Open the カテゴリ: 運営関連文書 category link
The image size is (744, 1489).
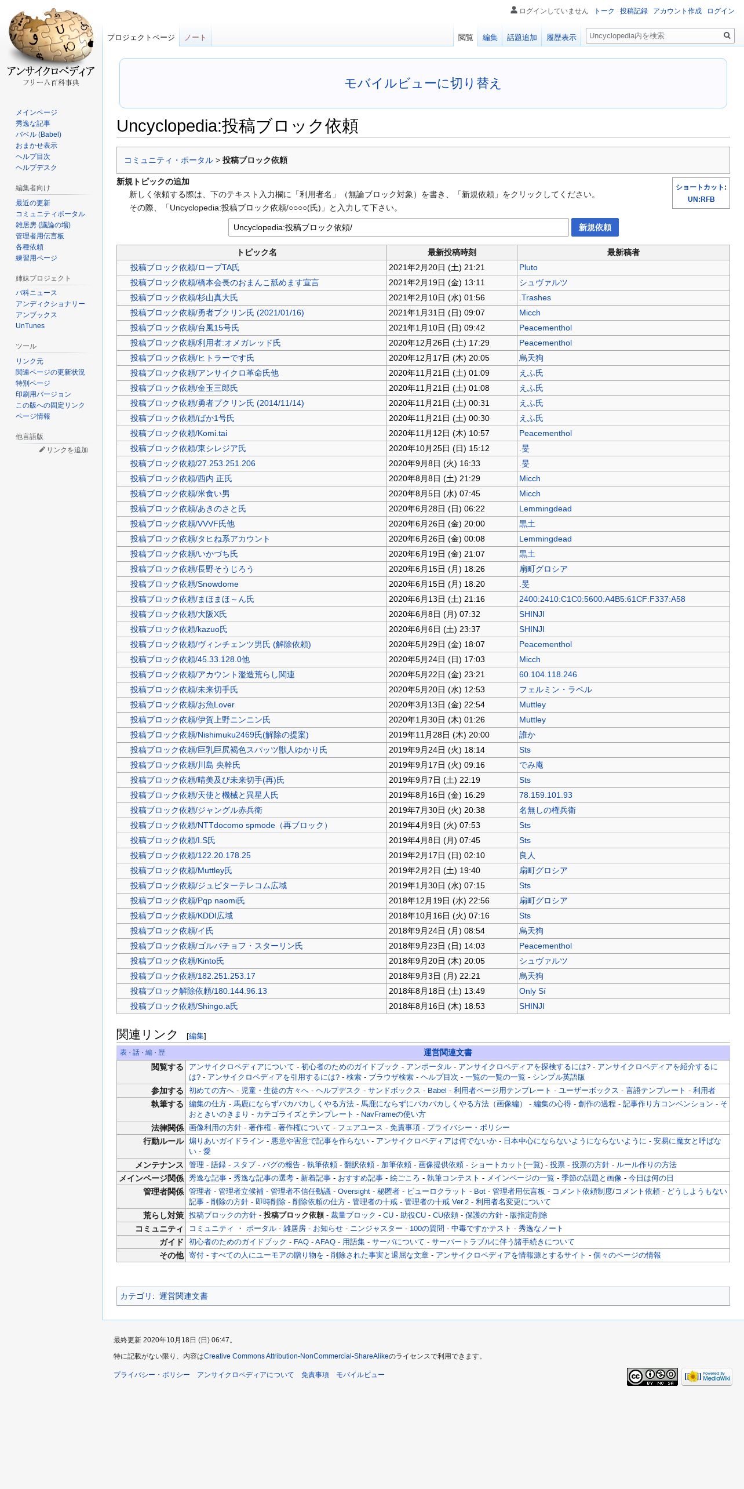pos(184,1296)
